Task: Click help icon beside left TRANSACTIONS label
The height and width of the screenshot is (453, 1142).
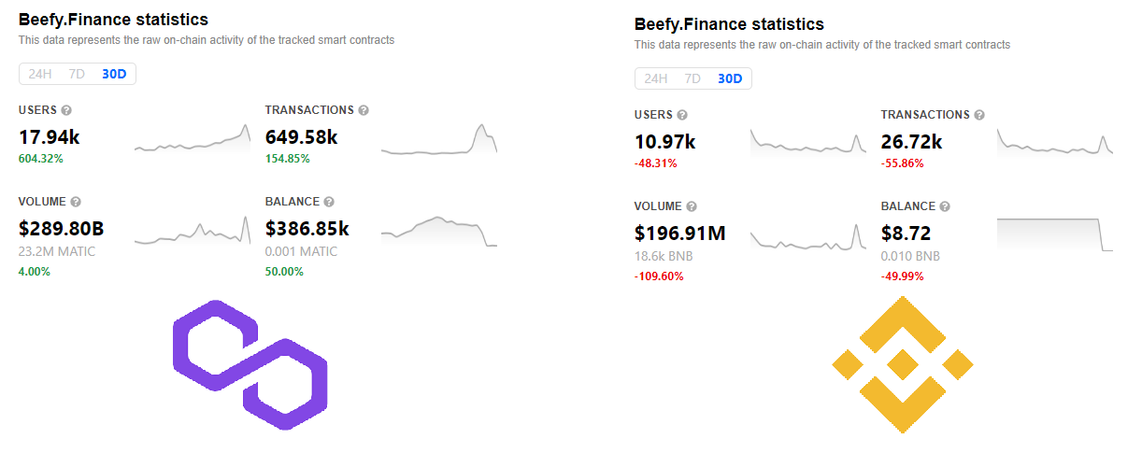Action: pyautogui.click(x=364, y=110)
